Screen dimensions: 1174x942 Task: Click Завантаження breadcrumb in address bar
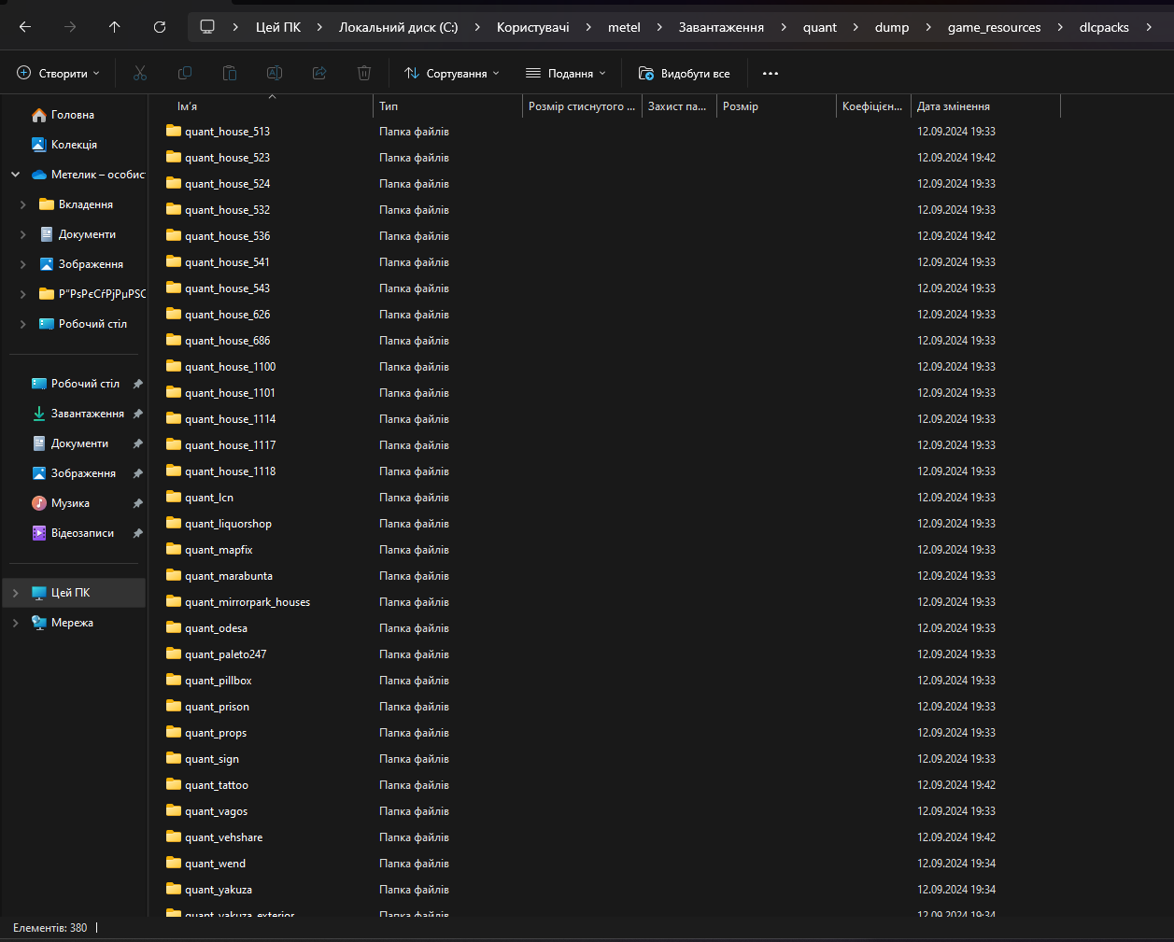(721, 27)
